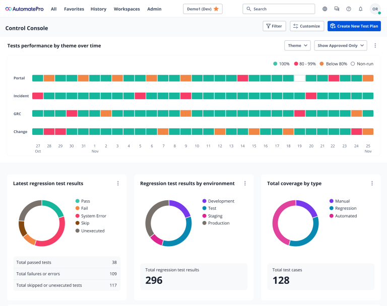The height and width of the screenshot is (306, 387).
Task: Click the OR user avatar
Action: point(375,9)
